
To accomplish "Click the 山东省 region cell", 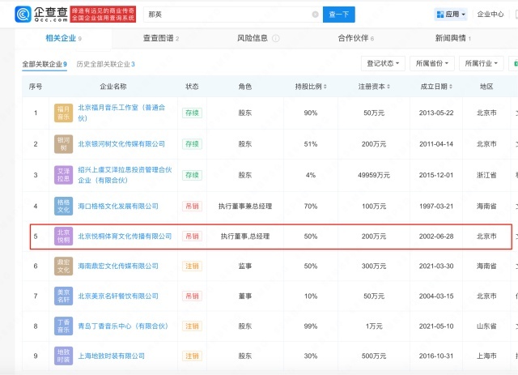I will point(486,326).
